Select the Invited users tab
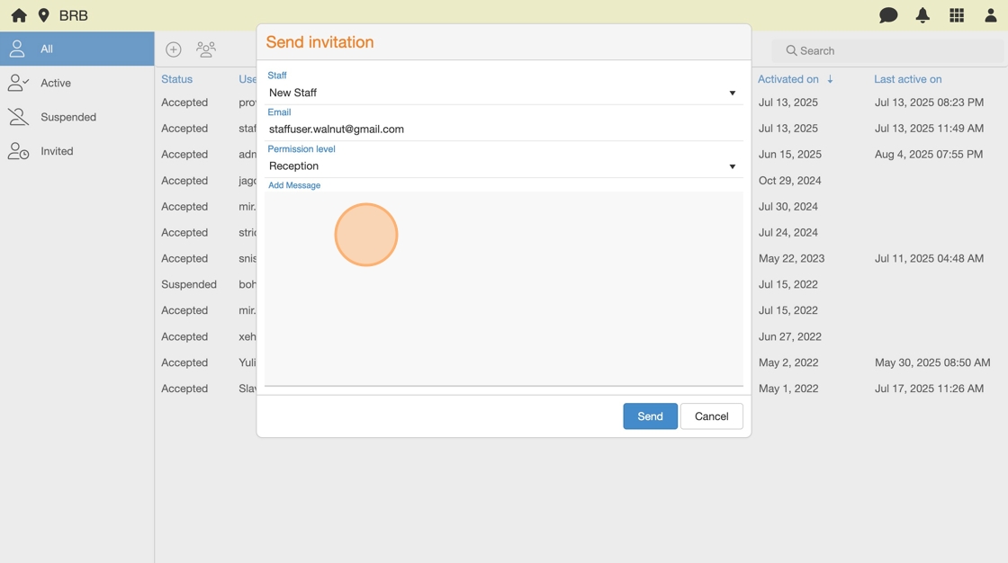 [x=77, y=151]
